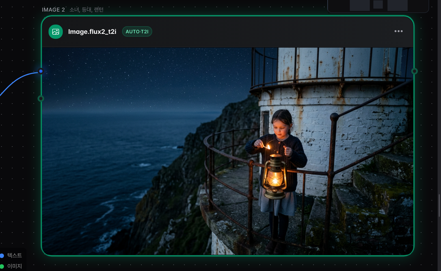
Task: Click the green input port on node's left edge
Action: tap(41, 99)
